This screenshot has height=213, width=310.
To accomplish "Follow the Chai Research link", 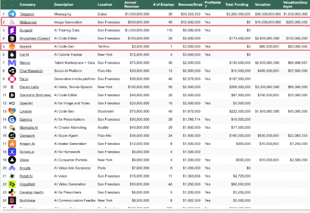I will [x=31, y=71].
